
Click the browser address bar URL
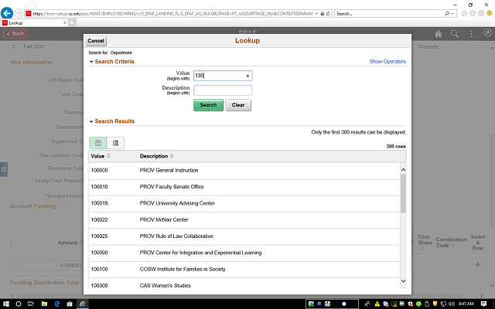click(172, 14)
